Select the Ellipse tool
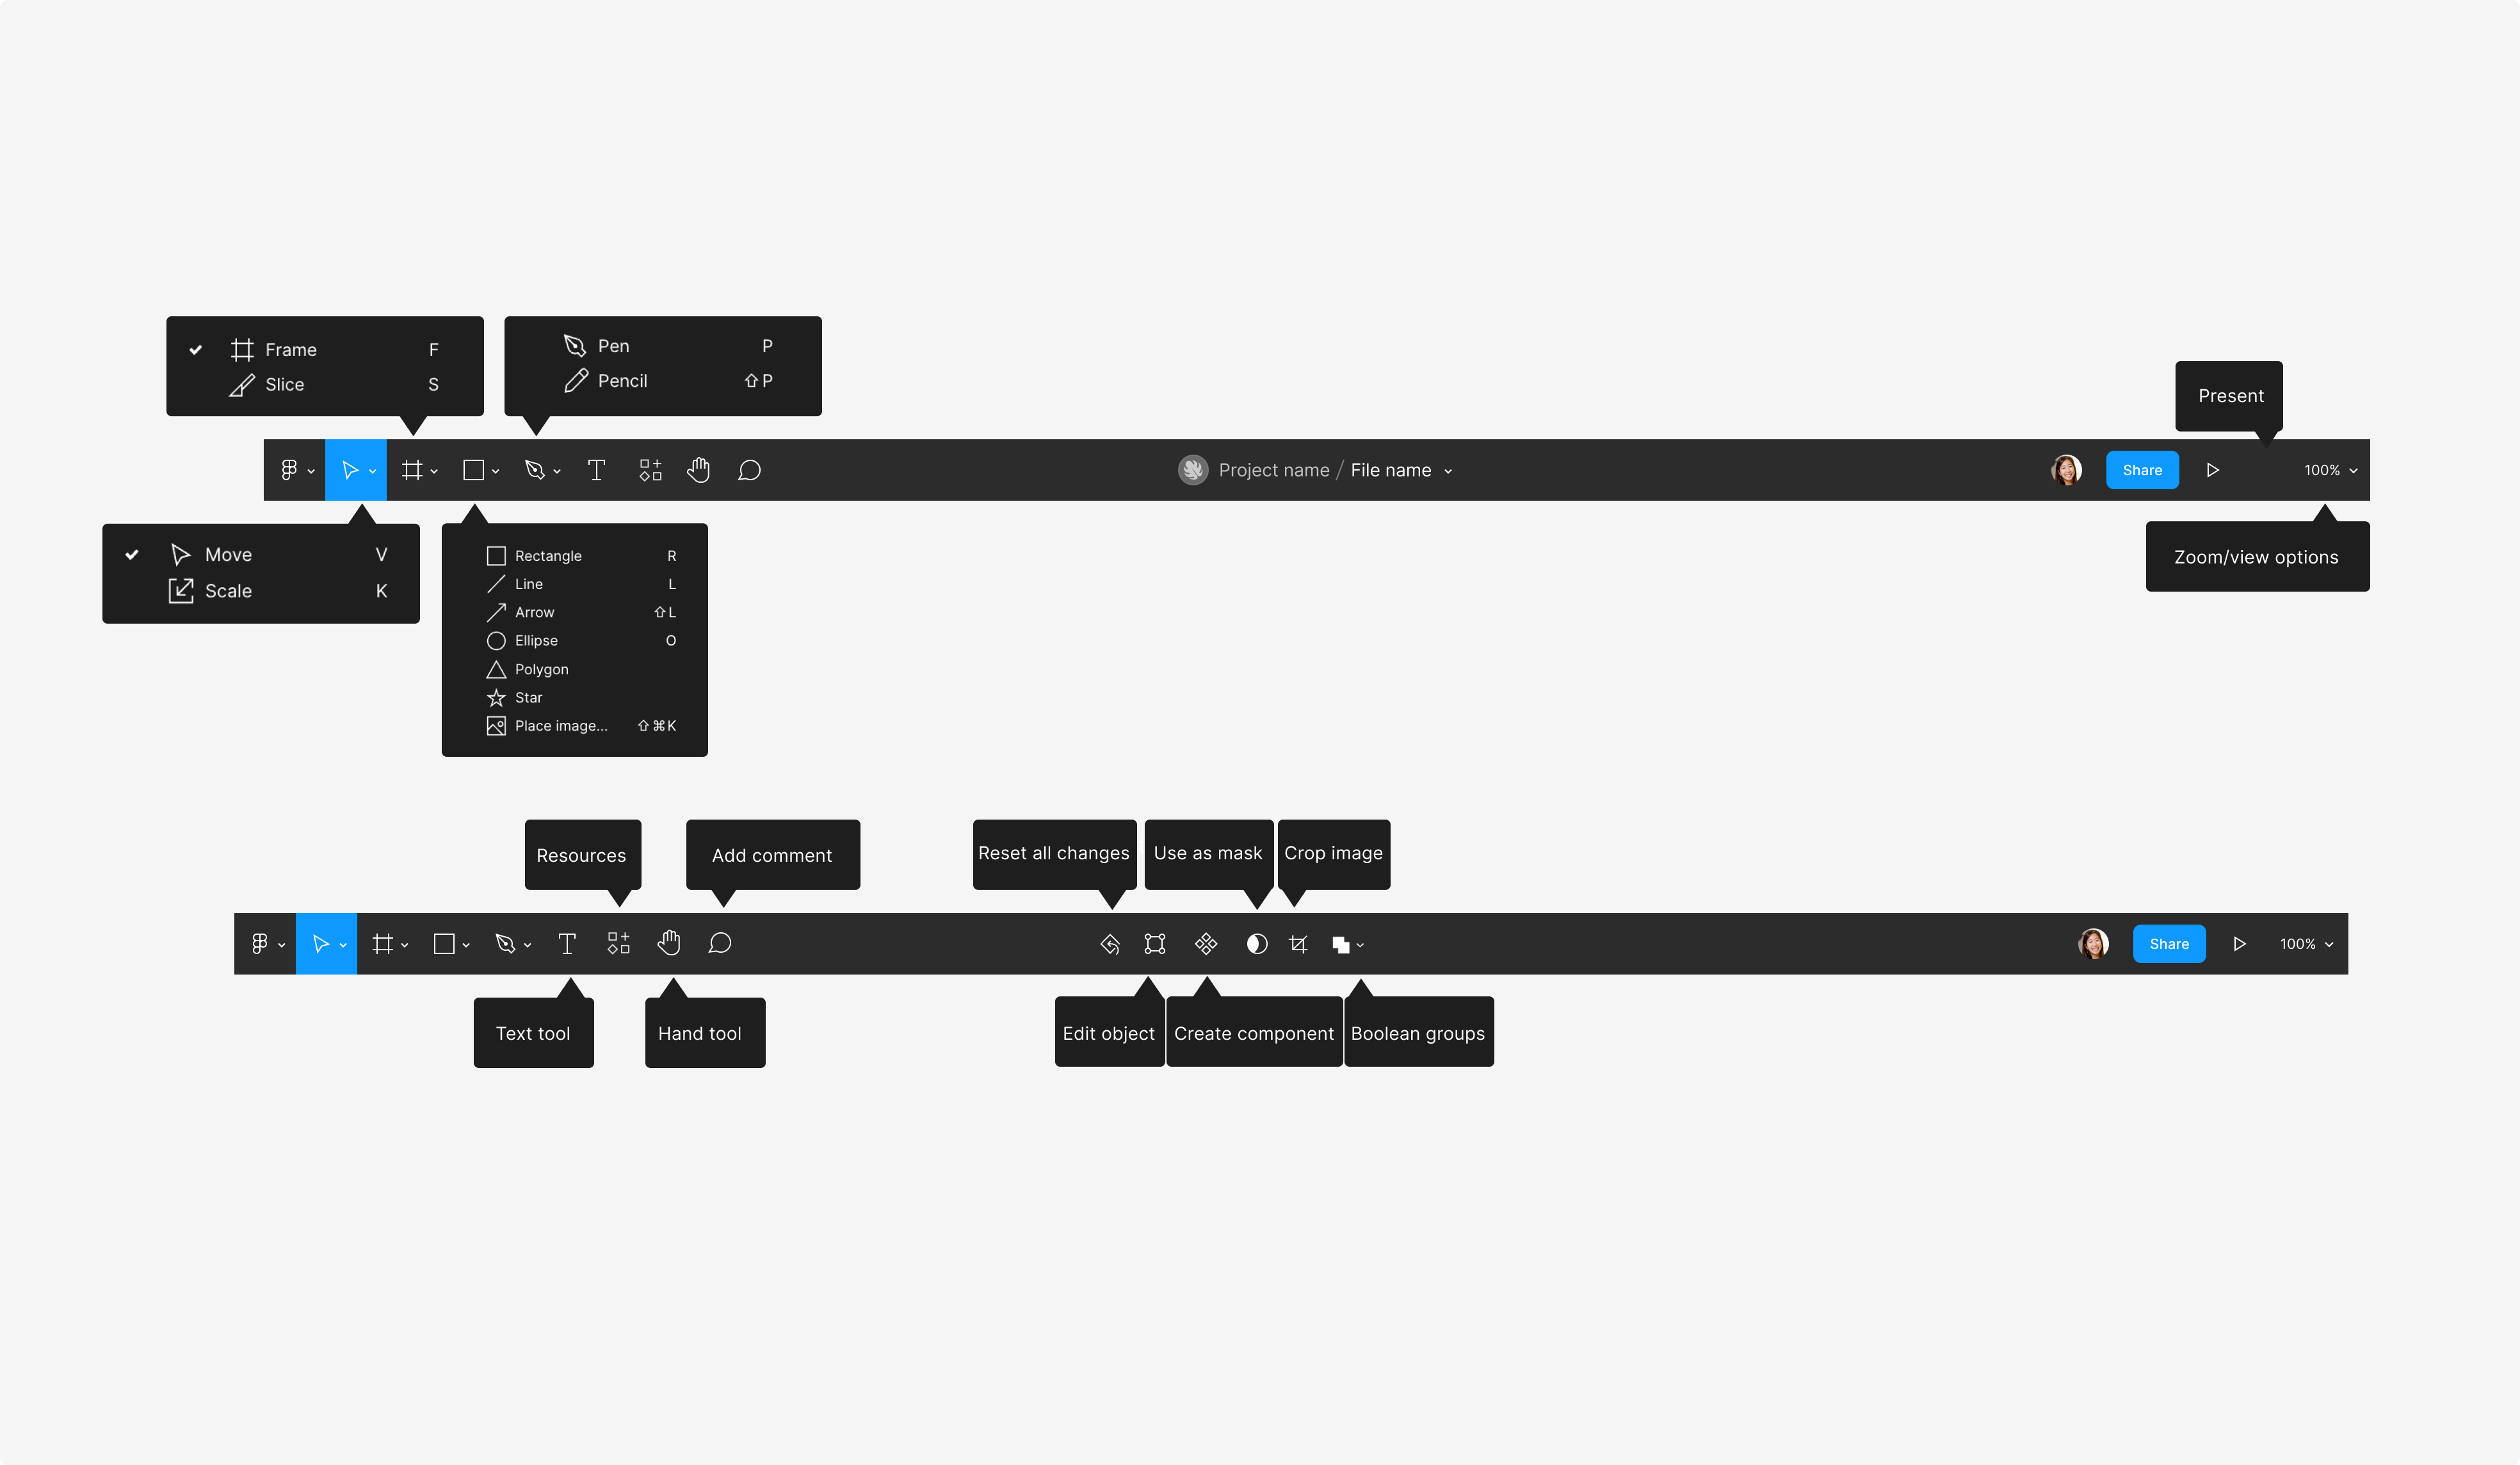This screenshot has width=2520, height=1465. (535, 638)
